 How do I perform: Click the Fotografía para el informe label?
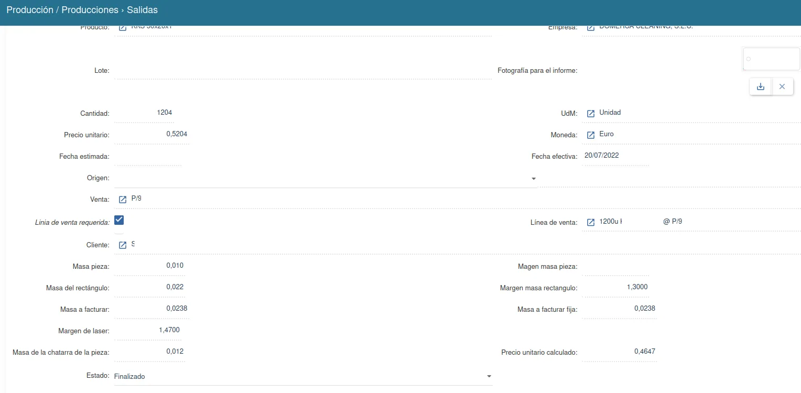point(537,70)
